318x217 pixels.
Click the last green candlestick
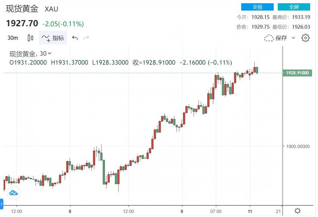(x=257, y=70)
